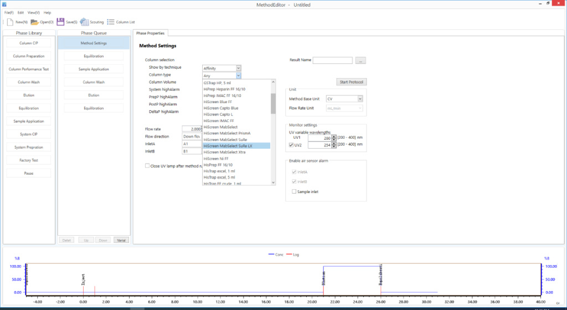
Task: Add Column Performance Test phase
Action: (29, 69)
